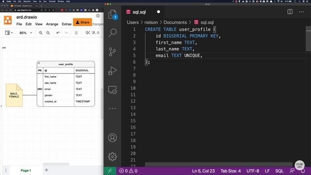Image resolution: width=311 pixels, height=175 pixels.
Task: Select the user_profile table header
Action: (x=66, y=64)
